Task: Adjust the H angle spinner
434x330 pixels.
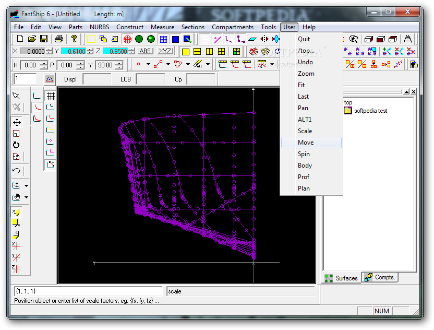Action: tap(44, 65)
